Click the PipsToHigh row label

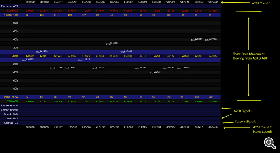click(x=10, y=15)
